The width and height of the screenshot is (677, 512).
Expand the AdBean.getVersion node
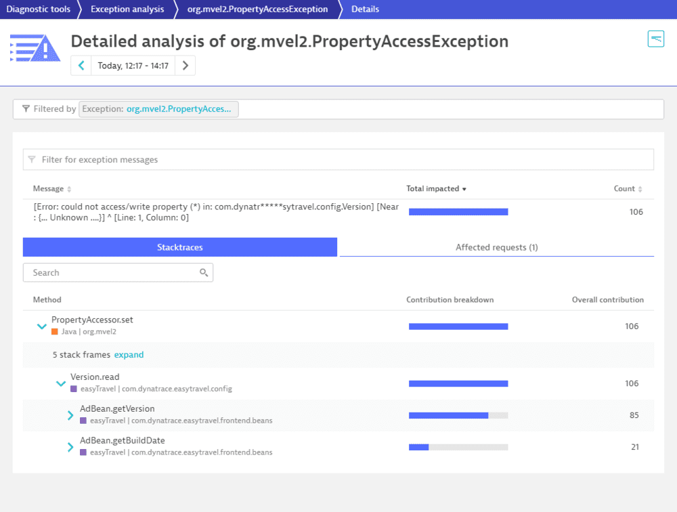(70, 415)
